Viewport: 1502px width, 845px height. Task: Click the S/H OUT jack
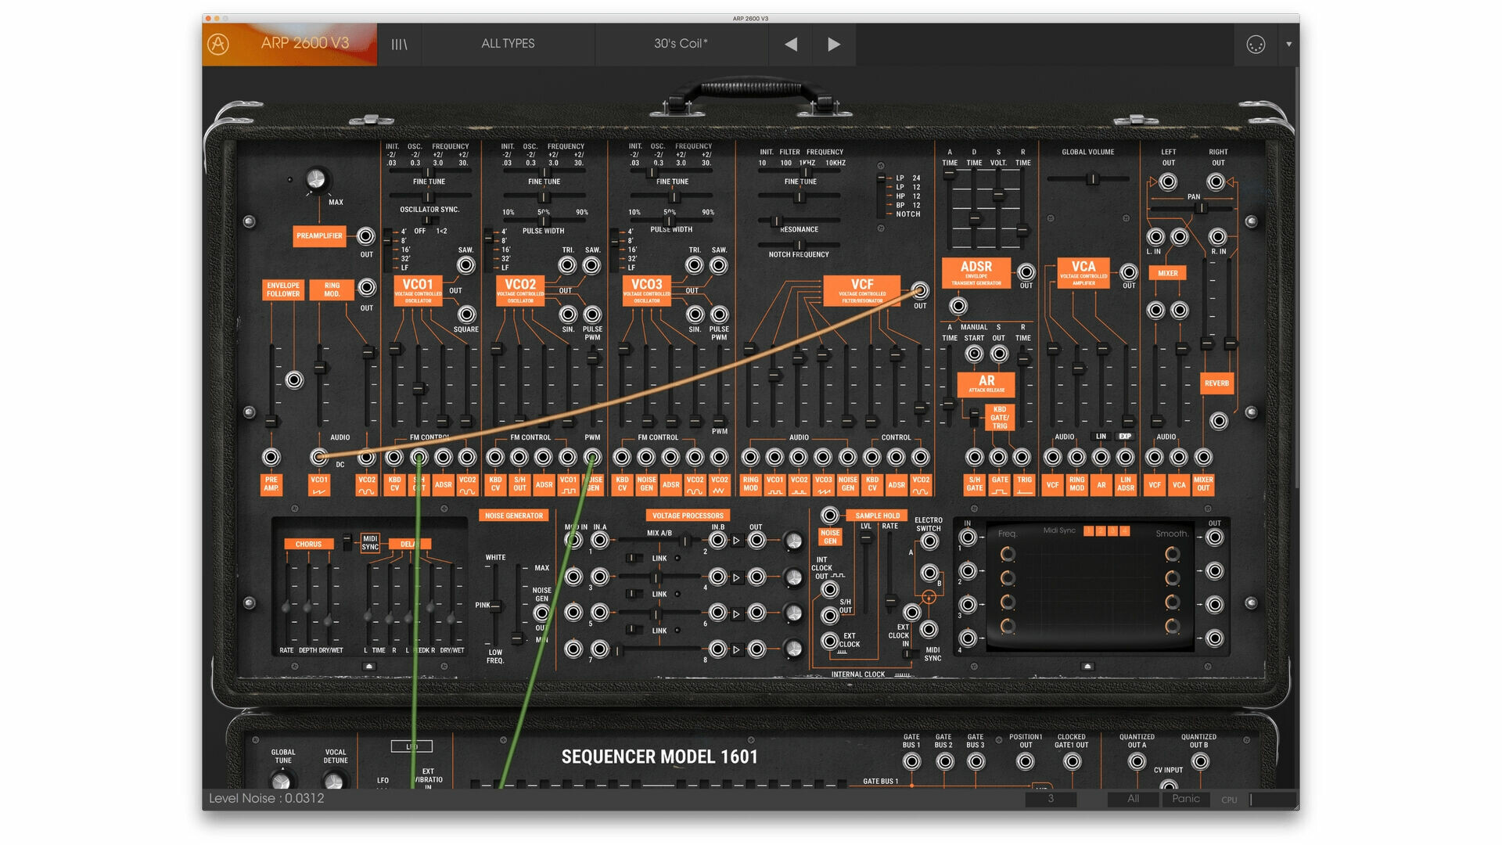pos(830,616)
